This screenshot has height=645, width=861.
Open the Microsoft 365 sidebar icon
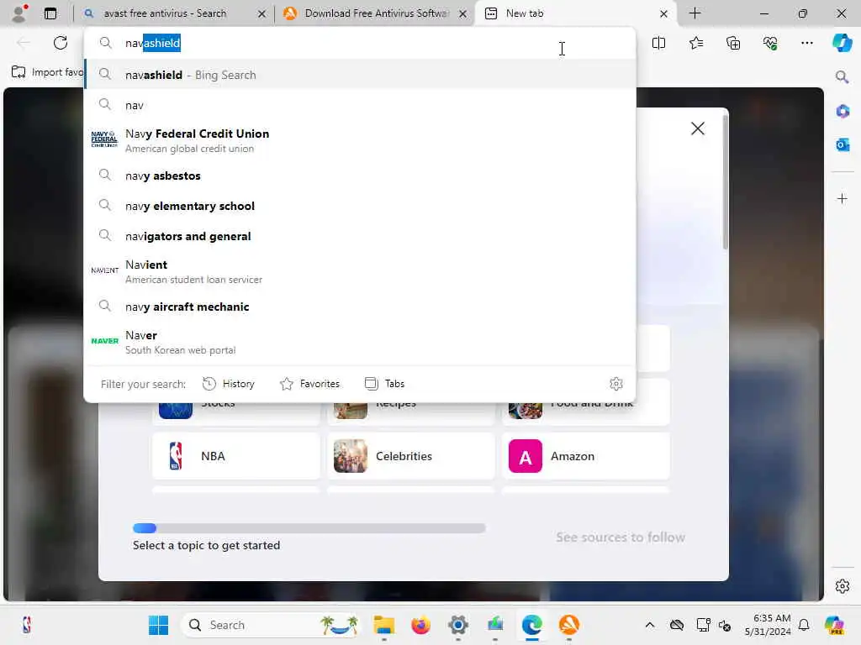(842, 112)
